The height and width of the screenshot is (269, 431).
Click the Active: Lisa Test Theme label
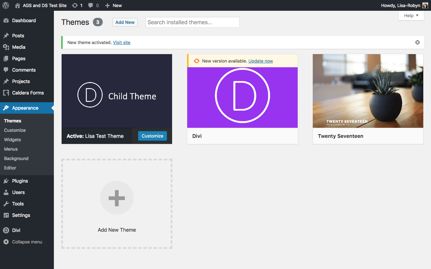click(95, 136)
